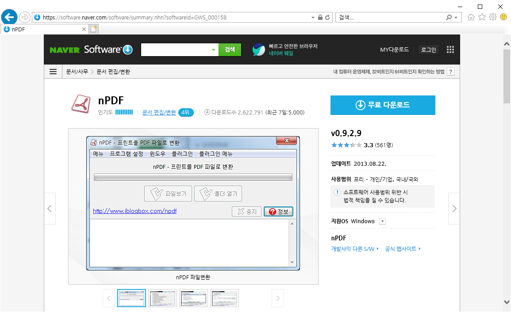Image resolution: width=511 pixels, height=312 pixels.
Task: Click the 무료 다운로드 button
Action: click(383, 105)
